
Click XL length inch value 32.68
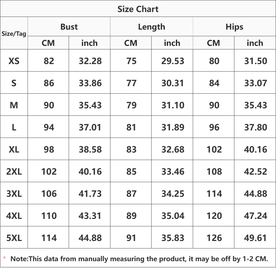click(x=173, y=149)
